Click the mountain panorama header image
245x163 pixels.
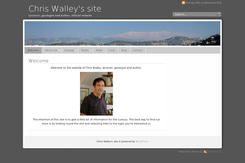pyautogui.click(x=122, y=33)
